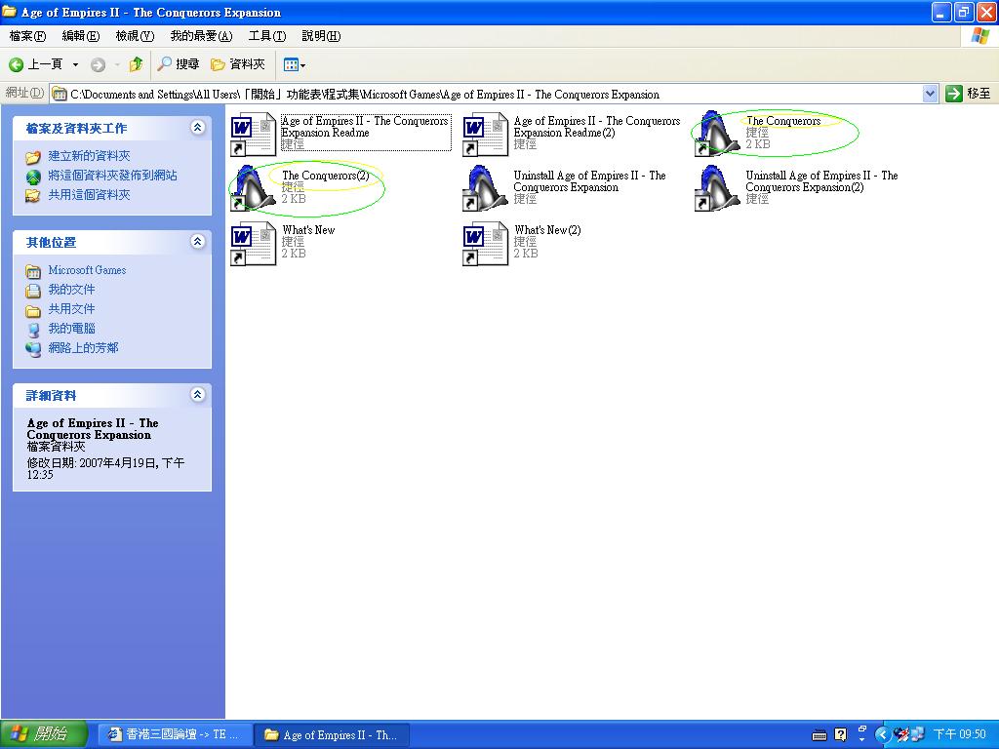The height and width of the screenshot is (749, 999).
Task: Open the 工具(T) menu
Action: pyautogui.click(x=267, y=36)
